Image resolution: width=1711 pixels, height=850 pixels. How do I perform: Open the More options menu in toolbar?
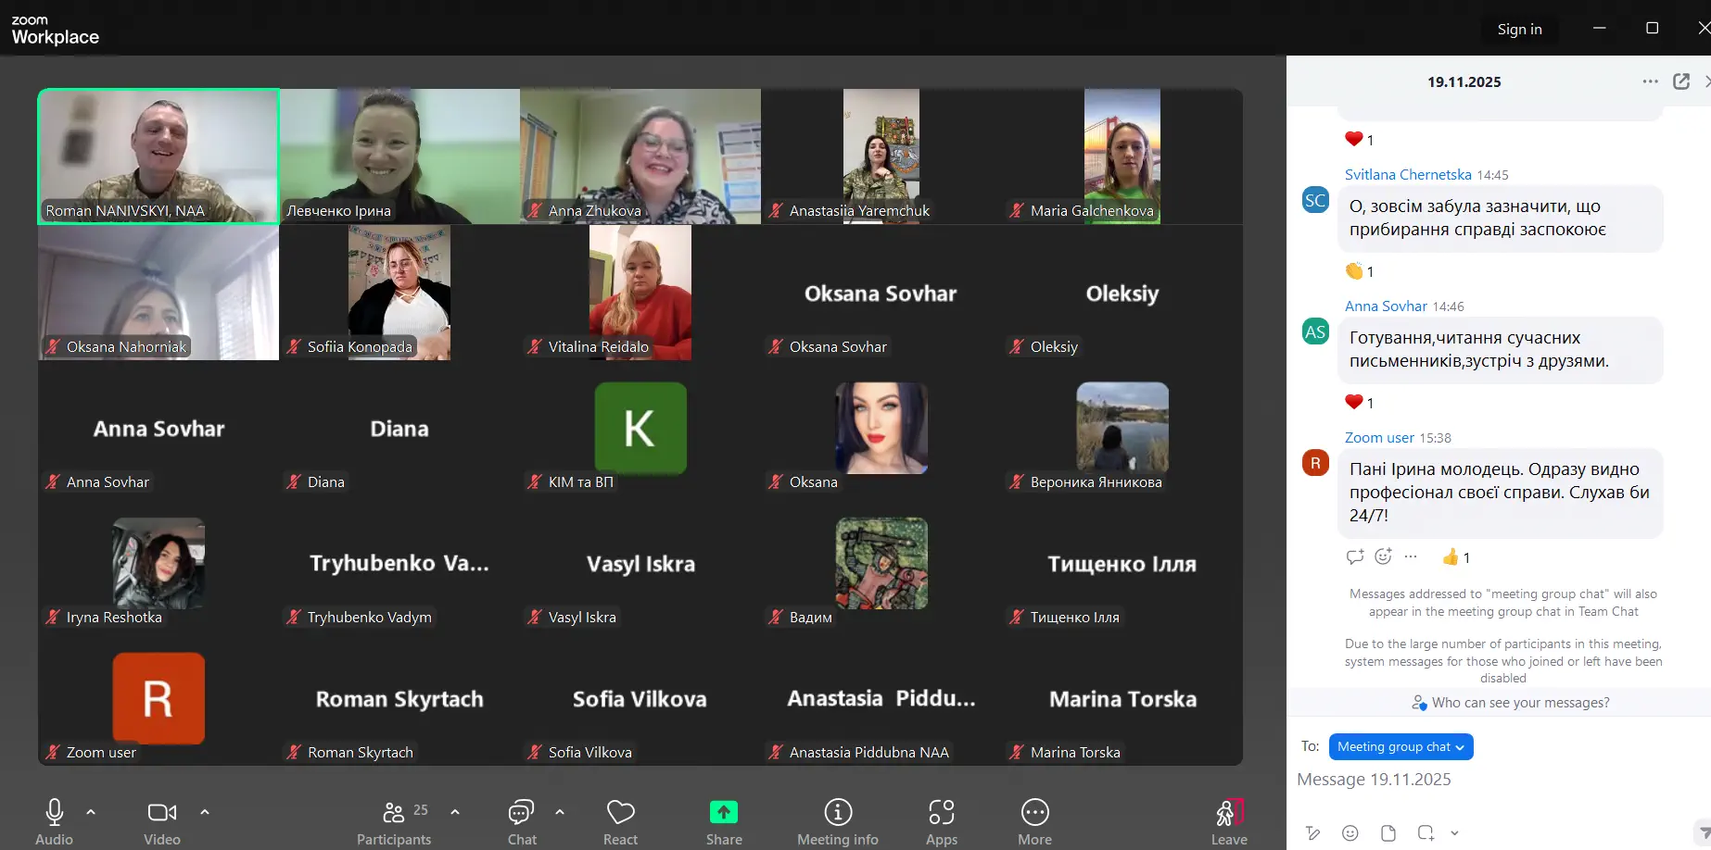point(1034,820)
